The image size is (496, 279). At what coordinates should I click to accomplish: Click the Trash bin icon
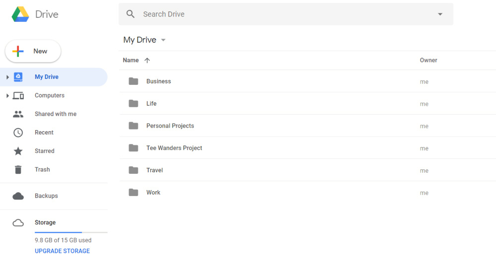point(18,170)
